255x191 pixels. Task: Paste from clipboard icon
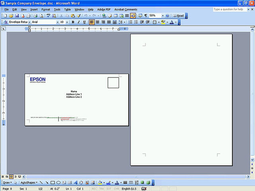73,16
